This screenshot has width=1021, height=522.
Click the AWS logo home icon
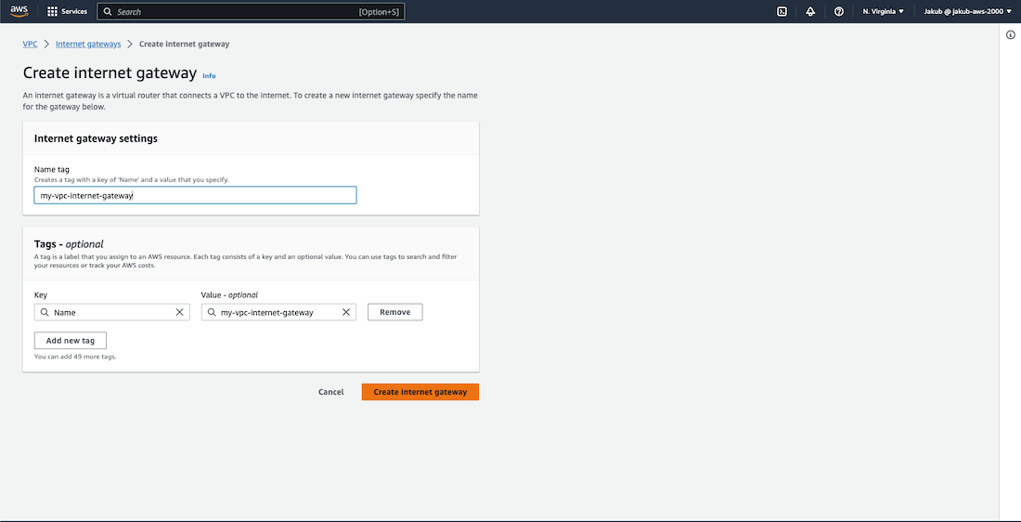click(19, 11)
